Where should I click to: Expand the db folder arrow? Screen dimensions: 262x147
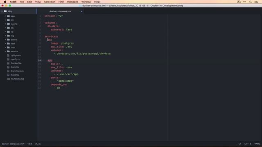(x=5, y=28)
